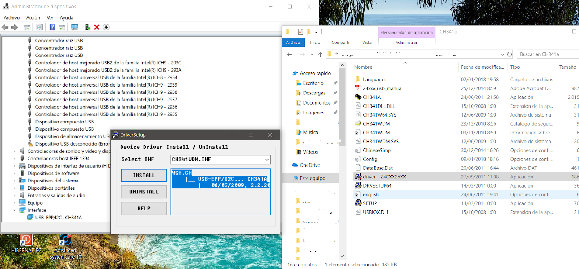Select Dispositivo compuesto USB first entry
579x269 pixels.
pos(64,122)
